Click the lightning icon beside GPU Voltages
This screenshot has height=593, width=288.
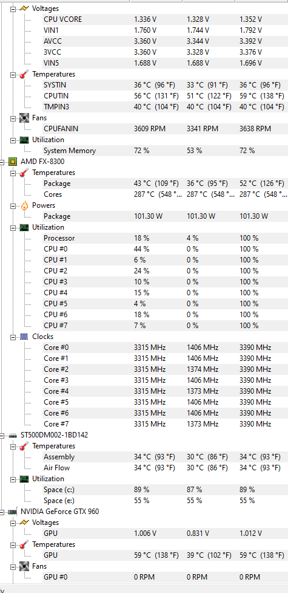click(x=24, y=523)
